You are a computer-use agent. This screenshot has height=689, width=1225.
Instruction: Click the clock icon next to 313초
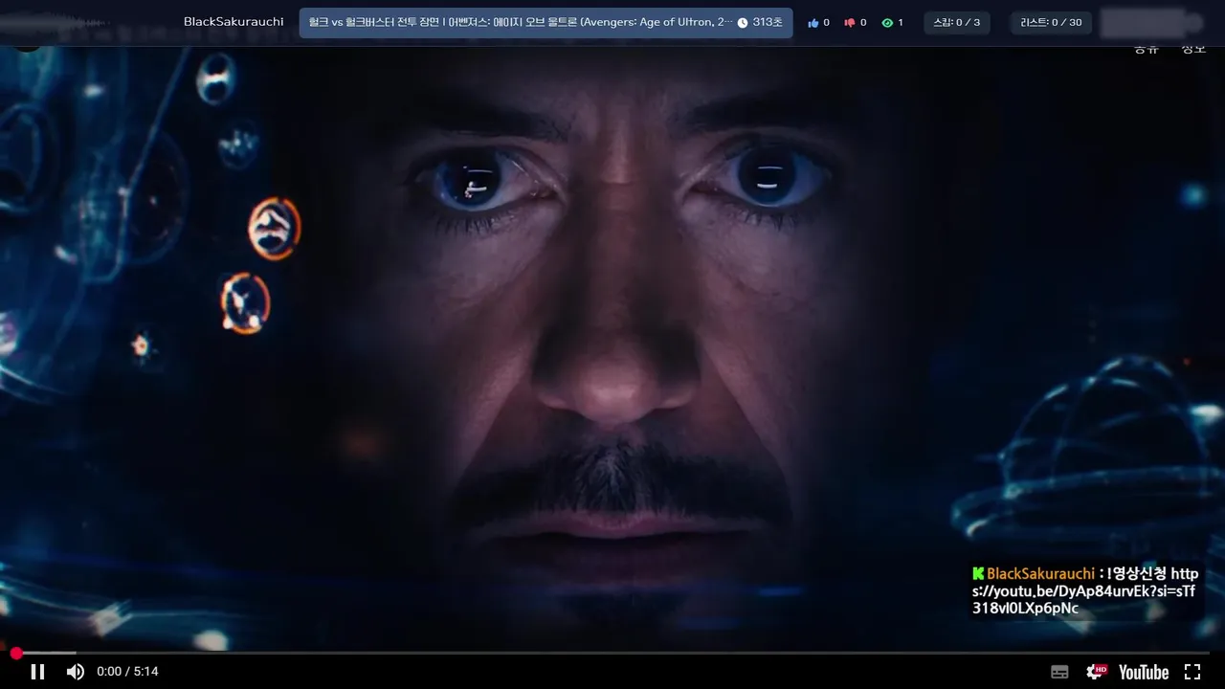click(743, 23)
